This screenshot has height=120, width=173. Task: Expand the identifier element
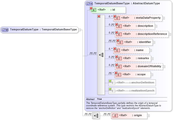(x=154, y=42)
